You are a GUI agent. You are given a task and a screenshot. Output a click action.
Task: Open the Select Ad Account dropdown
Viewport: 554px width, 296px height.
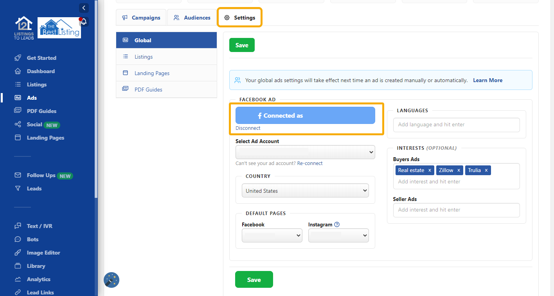[305, 152]
